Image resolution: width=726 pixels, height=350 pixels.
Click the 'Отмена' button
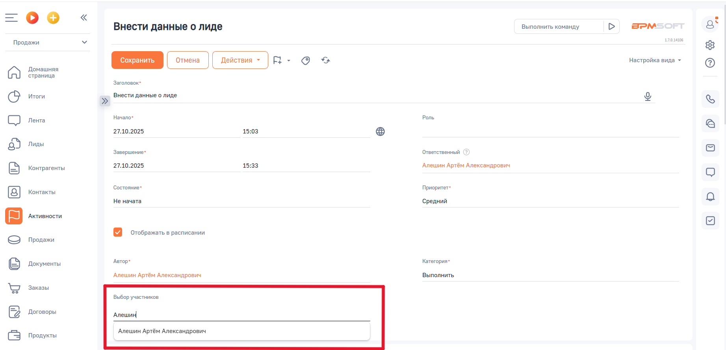tap(188, 60)
